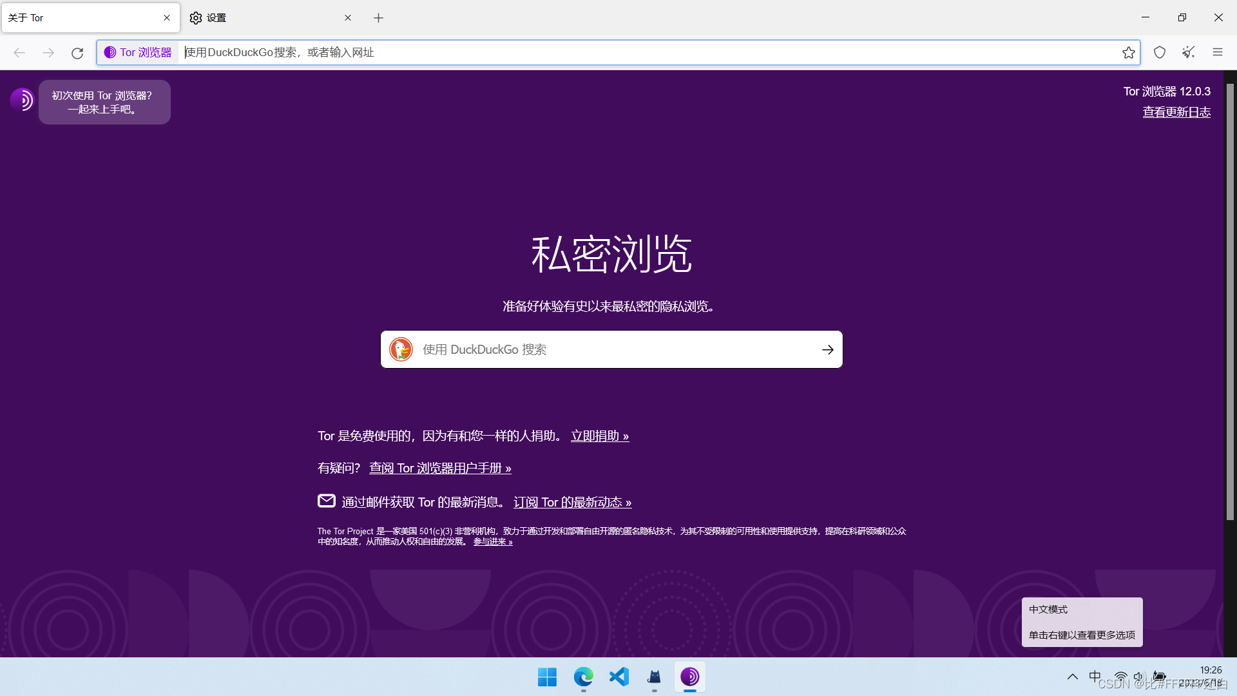Expand the system tray hidden icons chevron
This screenshot has height=696, width=1237.
click(x=1072, y=677)
